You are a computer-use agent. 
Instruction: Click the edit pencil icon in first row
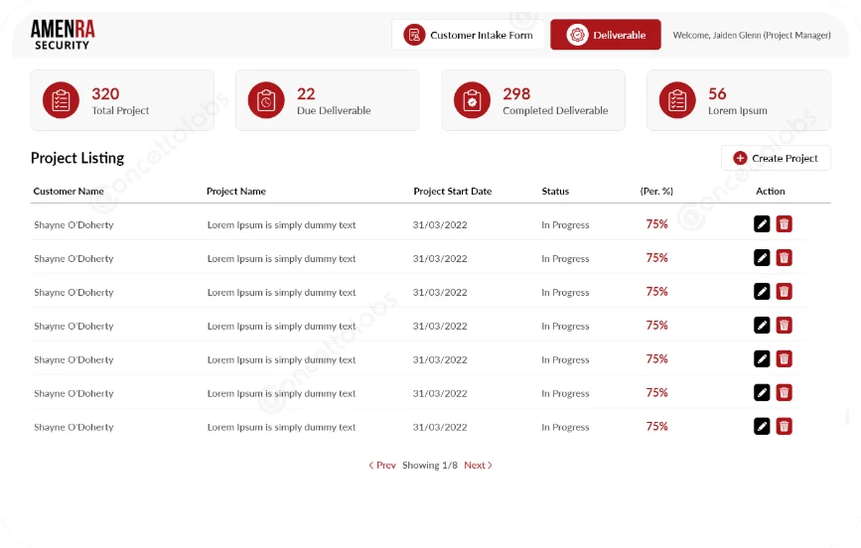pyautogui.click(x=762, y=224)
